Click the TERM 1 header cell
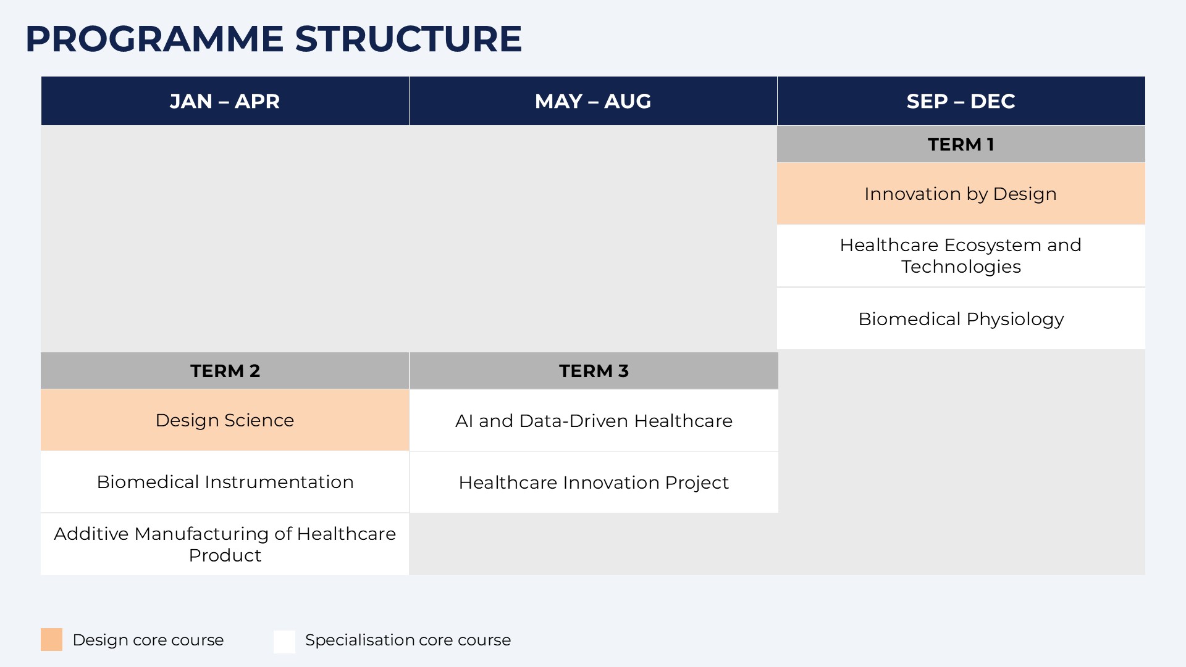The width and height of the screenshot is (1186, 667). tap(961, 144)
